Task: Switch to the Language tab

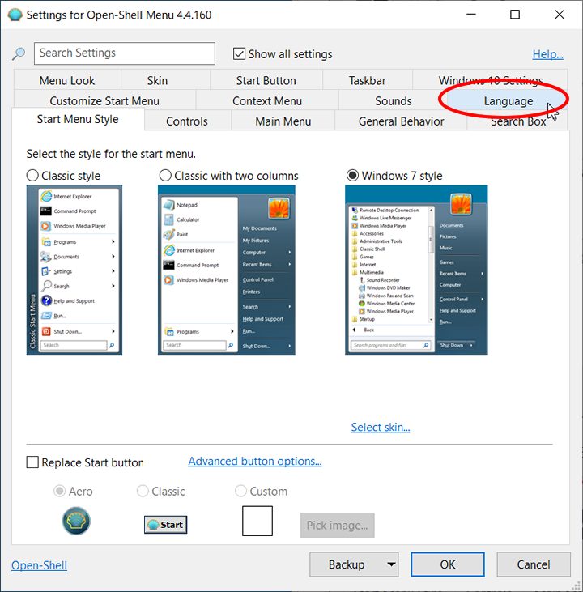Action: (509, 100)
